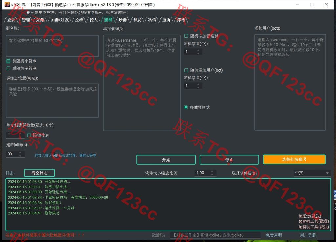This screenshot has width=336, height=242.
Task: Enable 后随机字符串 checkbox
Action: [8, 68]
